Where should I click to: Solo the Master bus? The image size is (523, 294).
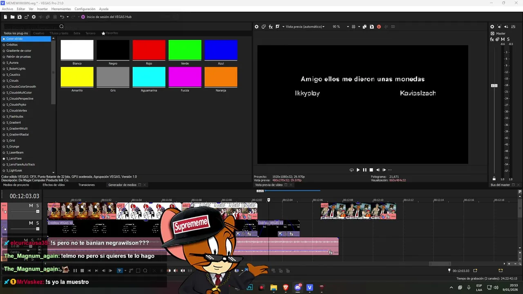coord(508,39)
